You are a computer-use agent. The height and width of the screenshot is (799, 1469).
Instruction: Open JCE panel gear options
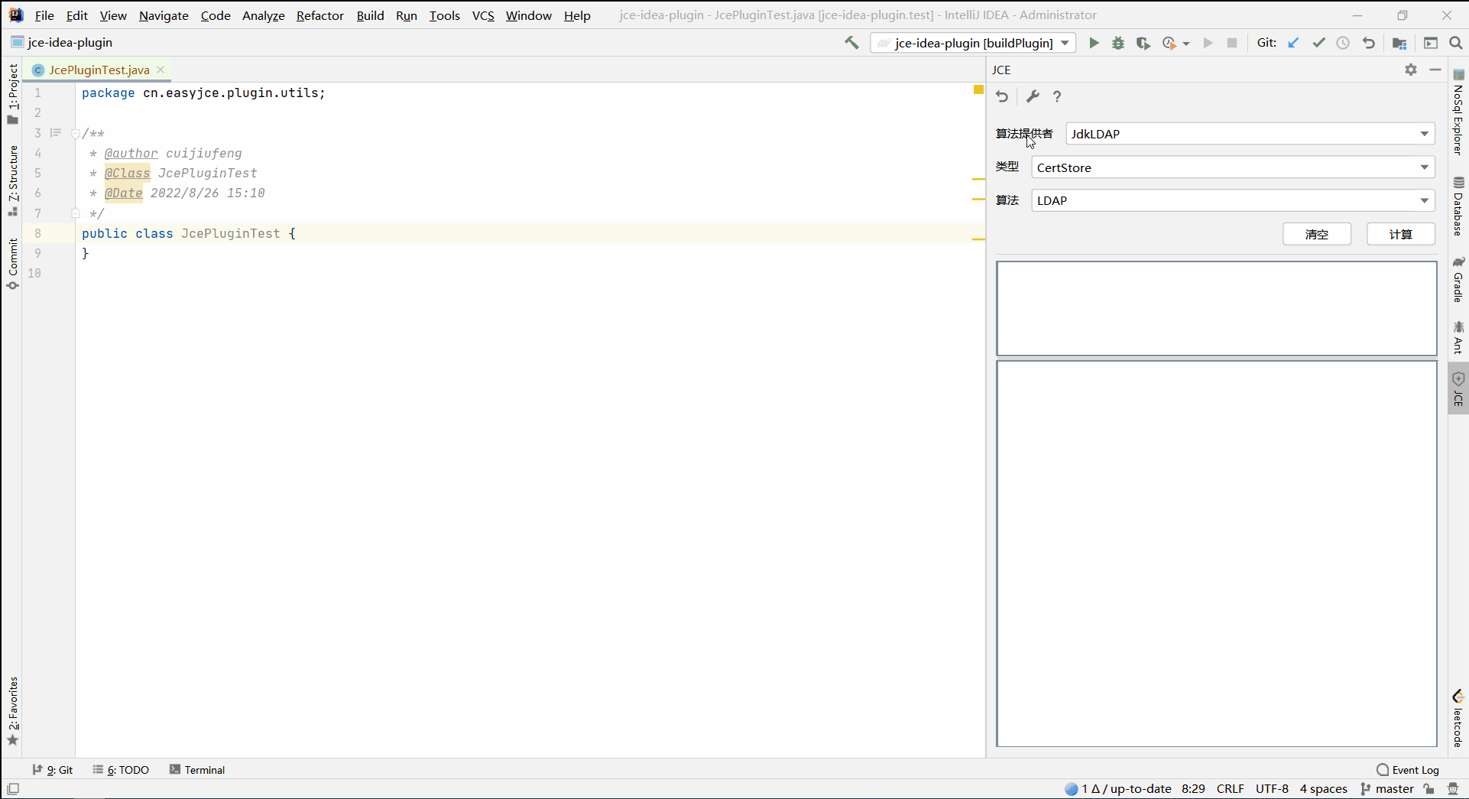point(1411,70)
